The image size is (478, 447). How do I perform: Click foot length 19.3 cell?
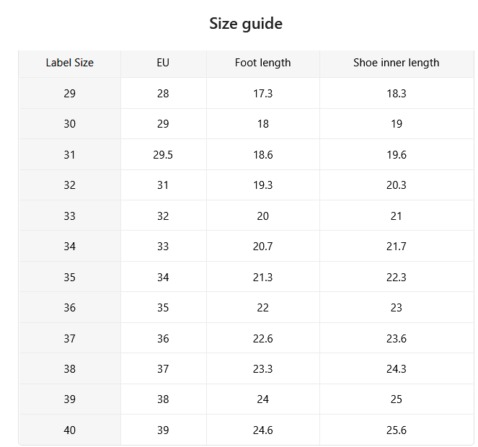tap(262, 185)
